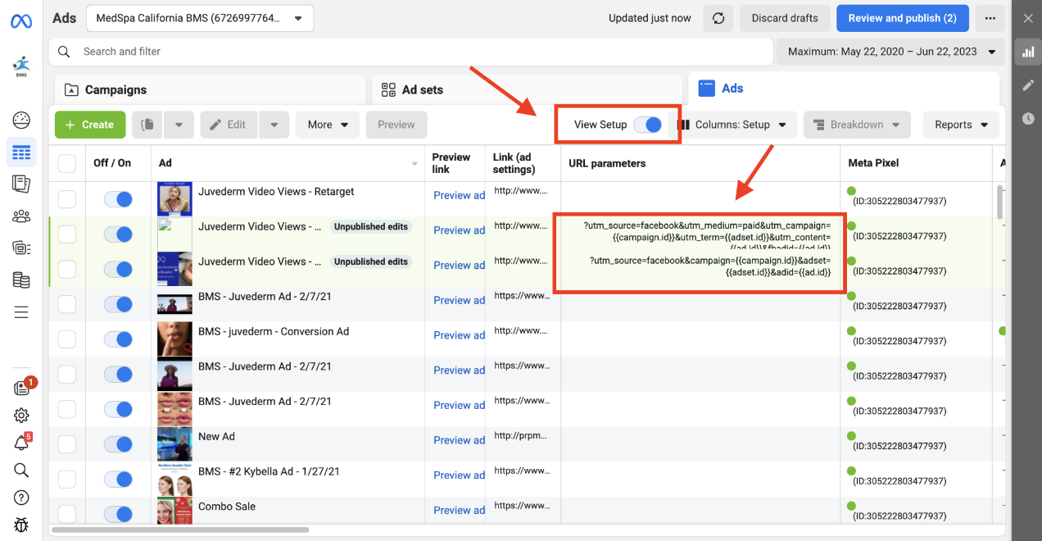Toggle the View Setup switch
The width and height of the screenshot is (1042, 541).
648,125
